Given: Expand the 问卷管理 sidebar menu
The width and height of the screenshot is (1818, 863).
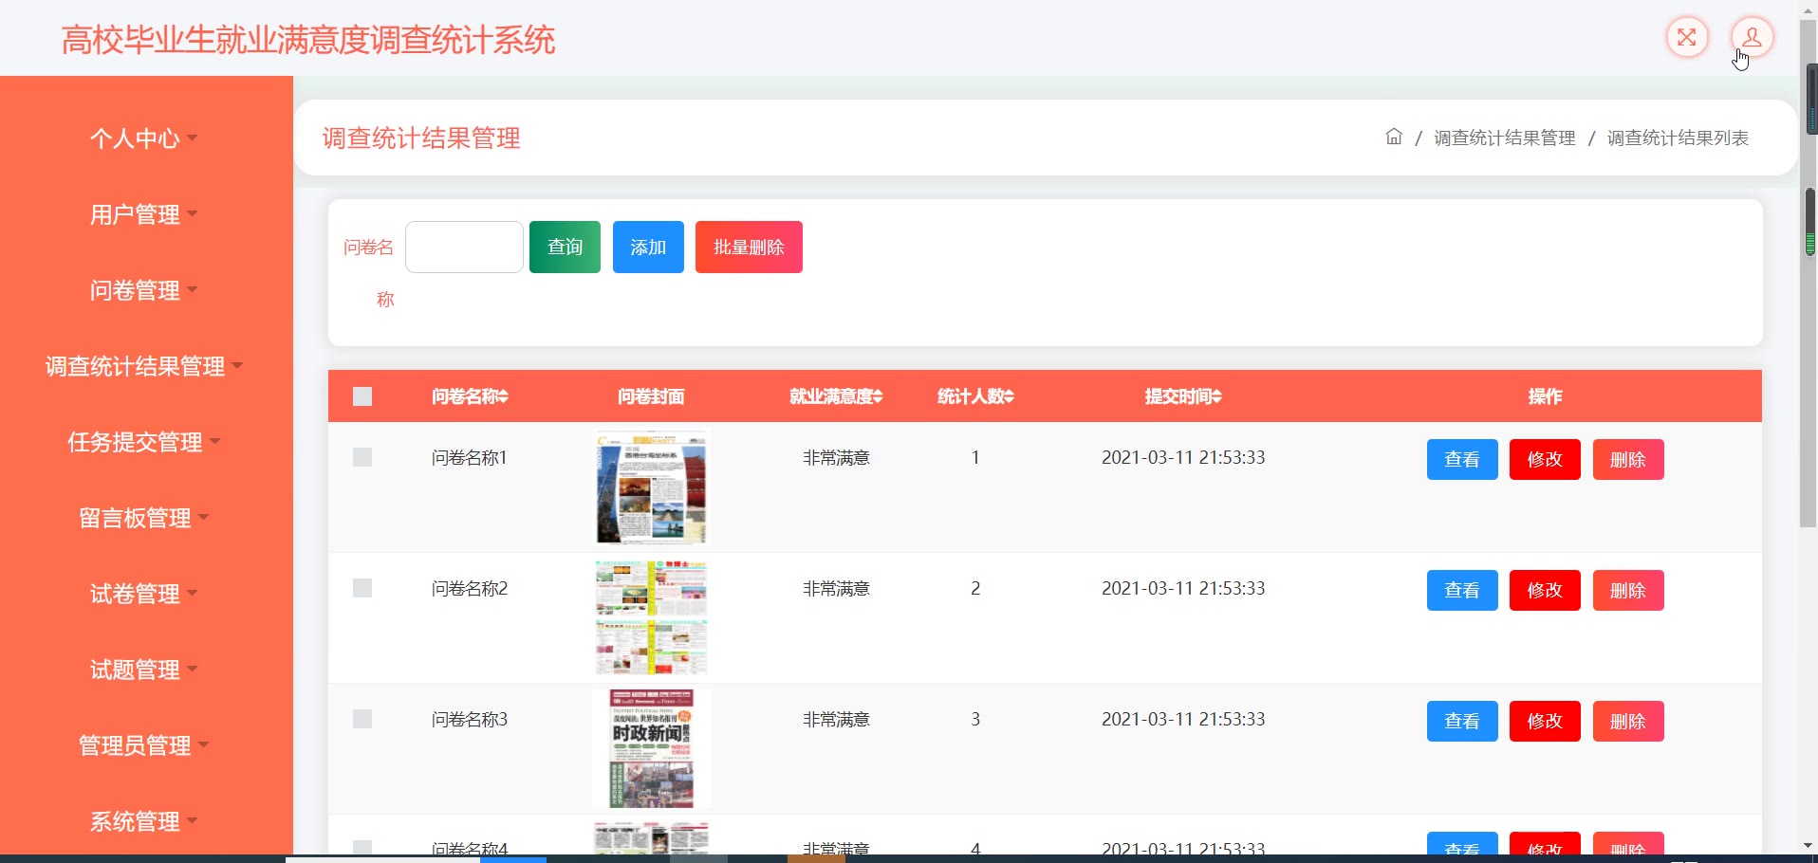Looking at the screenshot, I should [x=143, y=290].
